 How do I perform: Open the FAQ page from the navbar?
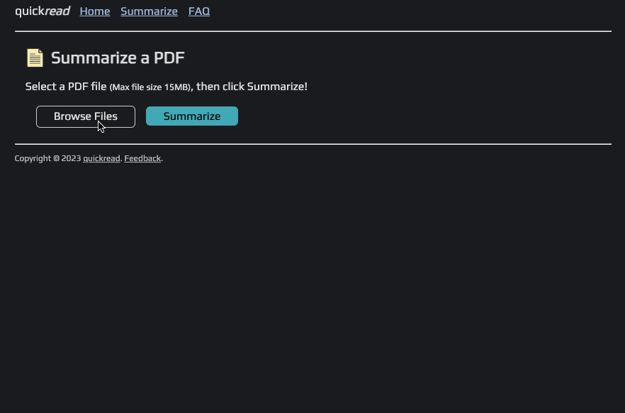point(198,11)
